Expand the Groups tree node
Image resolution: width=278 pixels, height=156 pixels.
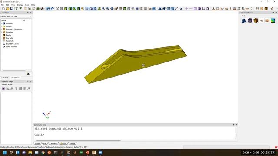coord(2,26)
